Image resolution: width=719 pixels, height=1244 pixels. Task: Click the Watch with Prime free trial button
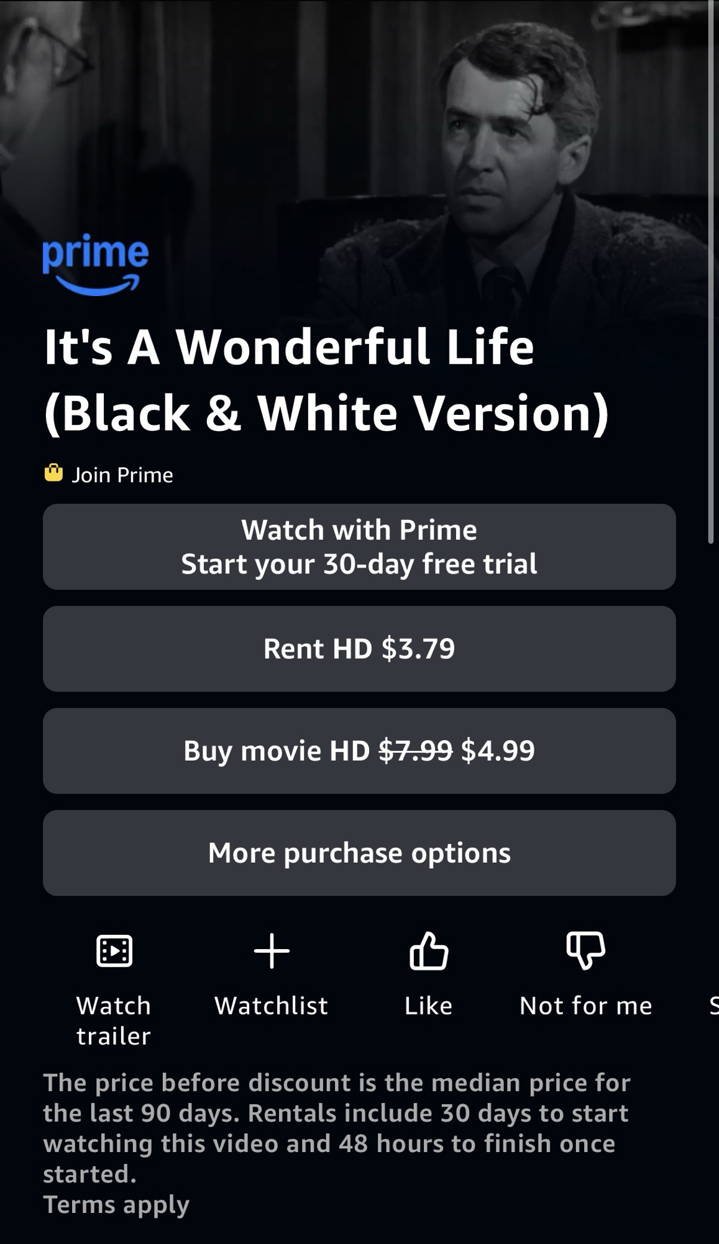point(359,547)
